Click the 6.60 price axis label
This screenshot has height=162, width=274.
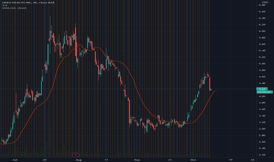point(262,11)
